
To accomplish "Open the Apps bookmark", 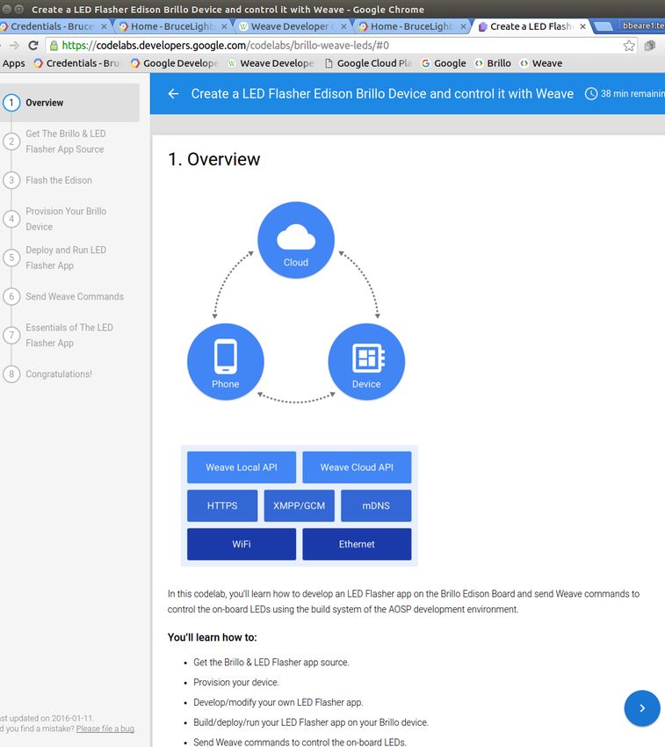I will 13,63.
